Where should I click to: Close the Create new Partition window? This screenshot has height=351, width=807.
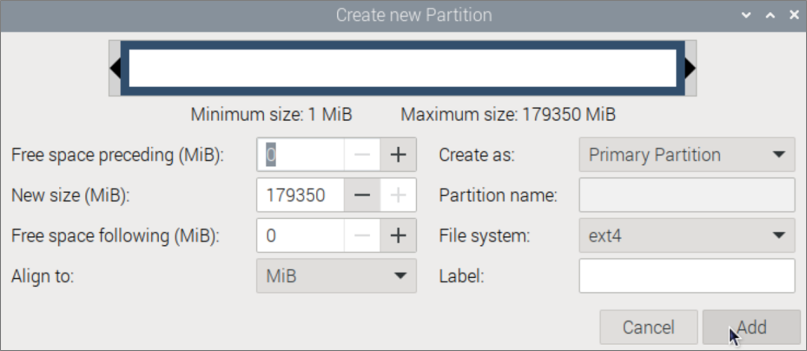click(x=794, y=15)
